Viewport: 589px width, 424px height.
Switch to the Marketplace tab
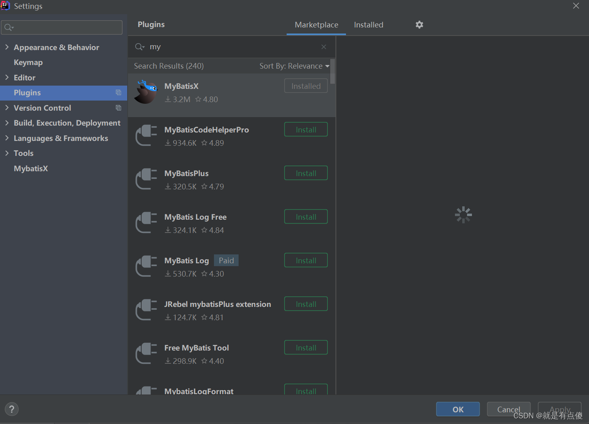[x=317, y=25]
